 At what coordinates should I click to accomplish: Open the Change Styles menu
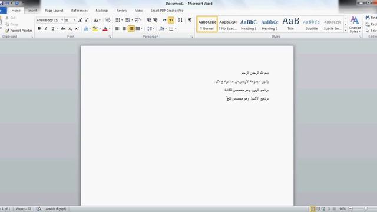click(355, 25)
